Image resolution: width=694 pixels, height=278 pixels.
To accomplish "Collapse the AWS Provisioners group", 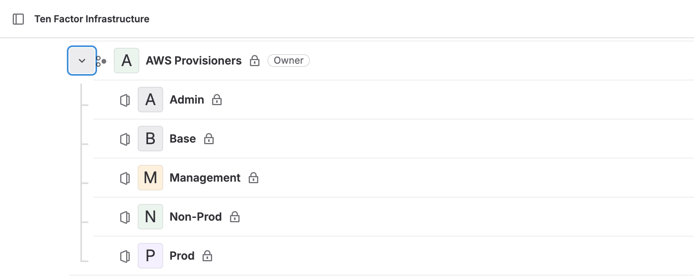I will [82, 61].
